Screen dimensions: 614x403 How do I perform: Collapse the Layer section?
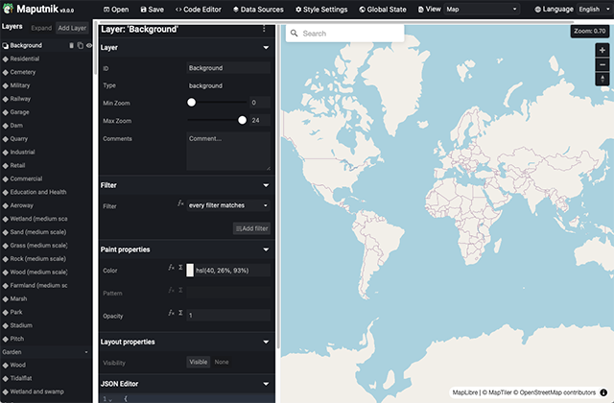[x=266, y=47]
